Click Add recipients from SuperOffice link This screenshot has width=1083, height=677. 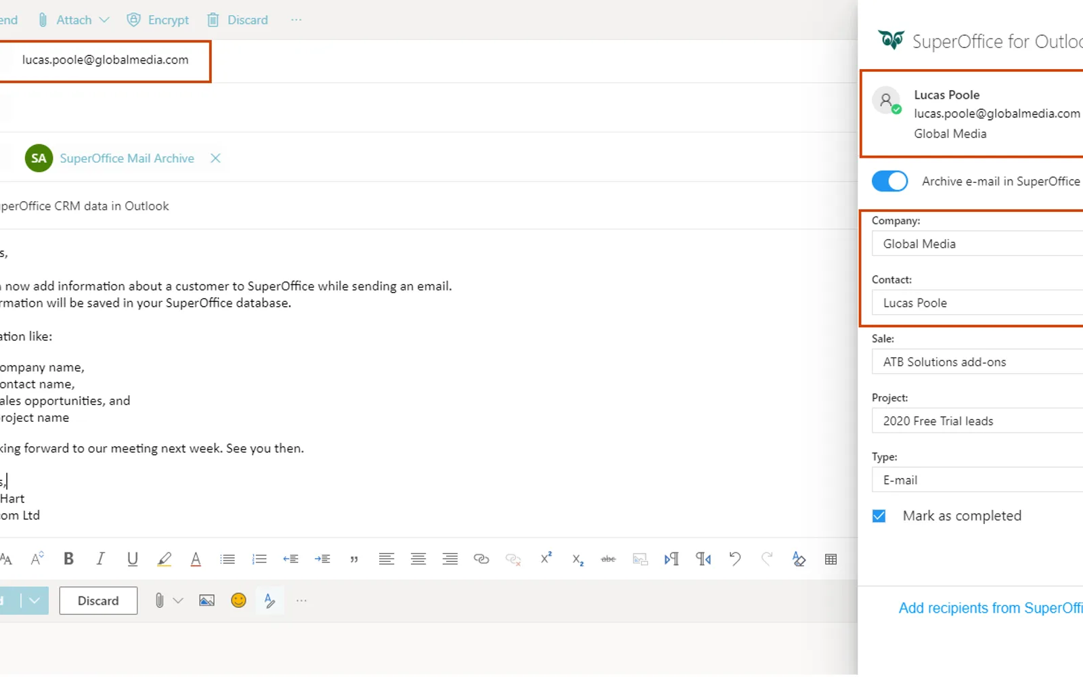click(x=991, y=608)
